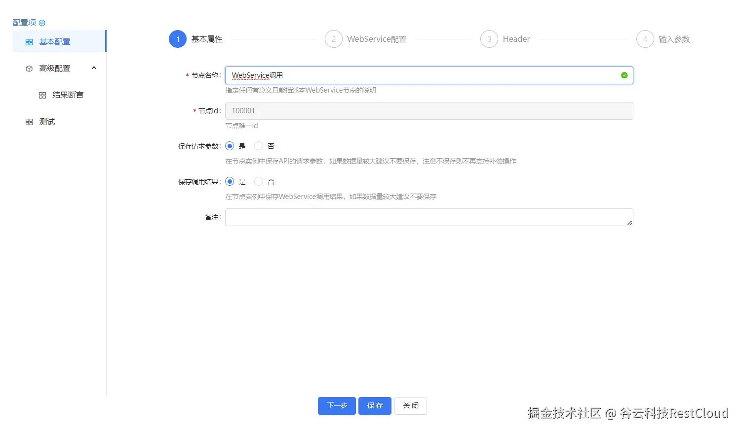Select the 是 radio for 保存调用结果
The image size is (741, 432).
229,181
